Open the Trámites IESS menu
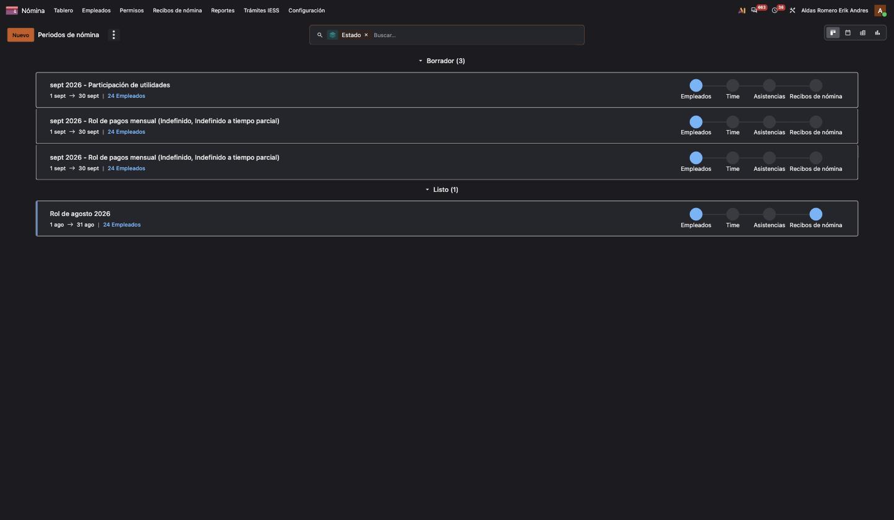The image size is (894, 520). [x=261, y=11]
